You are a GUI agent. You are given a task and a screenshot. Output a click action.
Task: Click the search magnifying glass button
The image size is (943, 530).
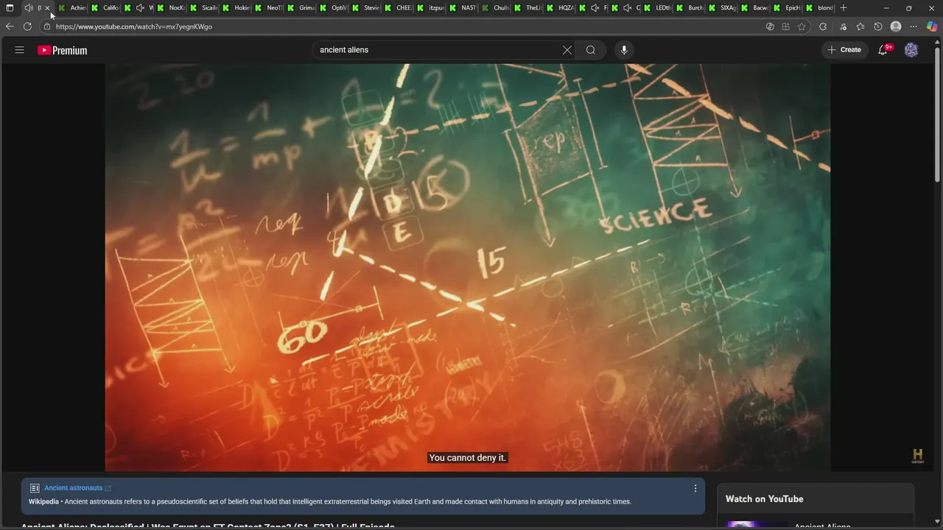[591, 50]
